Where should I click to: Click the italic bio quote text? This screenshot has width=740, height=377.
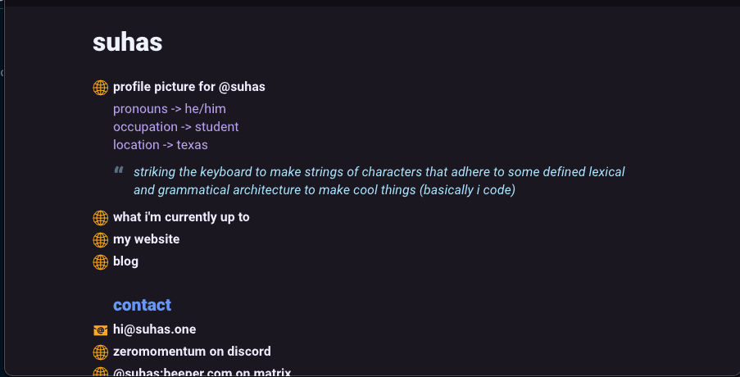(379, 181)
